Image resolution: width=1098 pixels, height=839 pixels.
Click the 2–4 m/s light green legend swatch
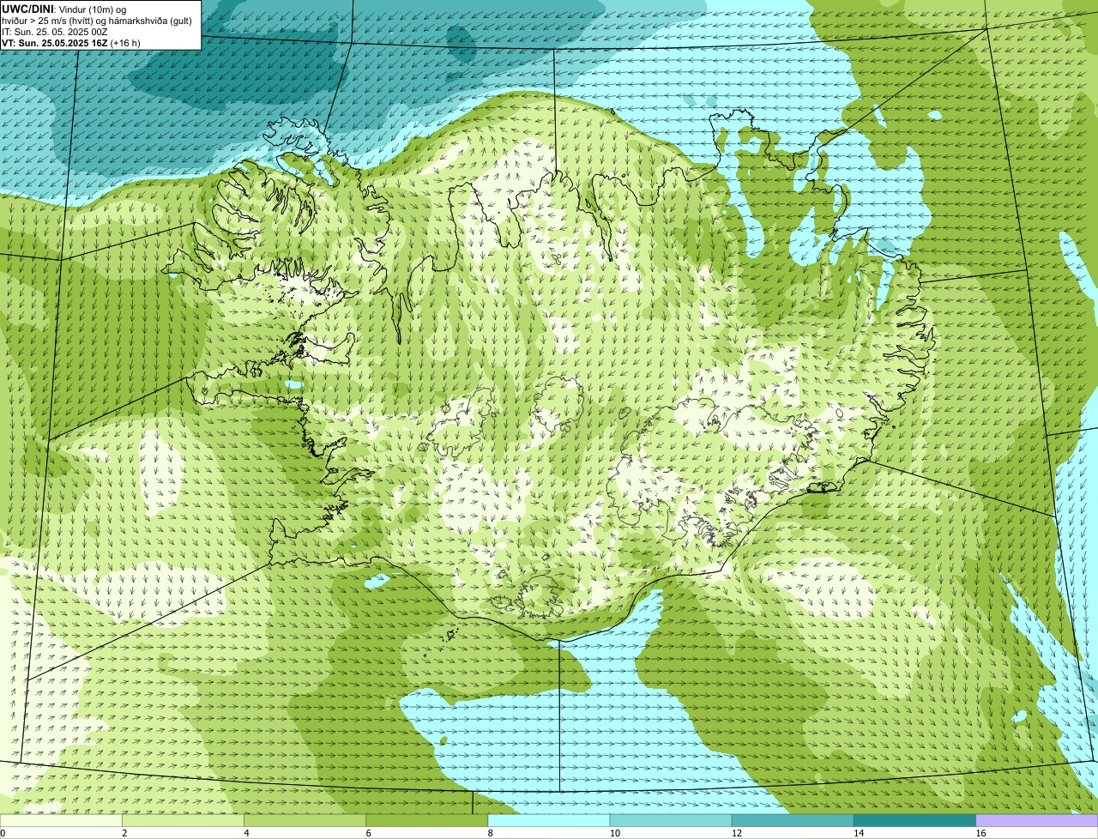183,821
